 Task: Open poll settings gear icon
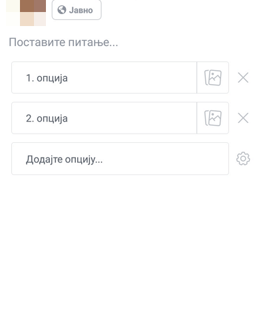pyautogui.click(x=243, y=158)
